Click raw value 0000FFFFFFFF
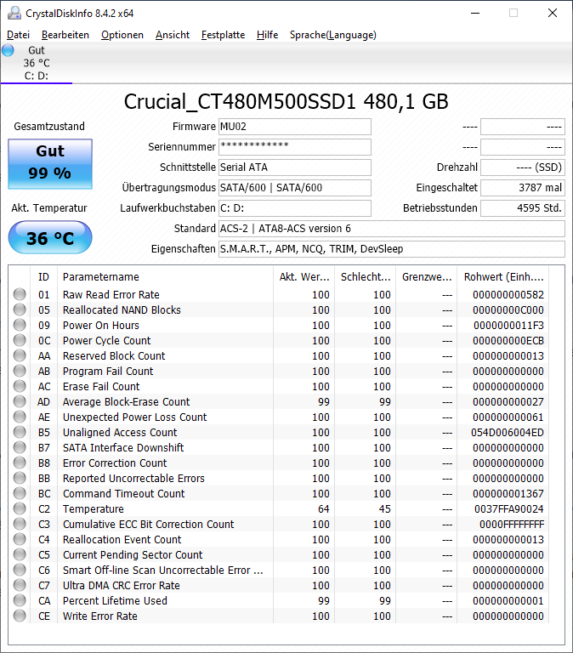573x653 pixels. pyautogui.click(x=512, y=525)
